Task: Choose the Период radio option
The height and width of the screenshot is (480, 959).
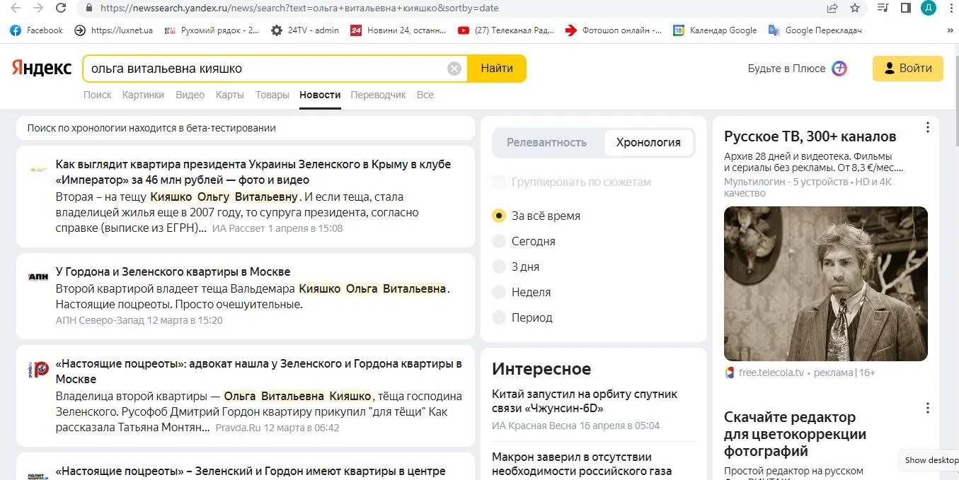Action: [500, 317]
